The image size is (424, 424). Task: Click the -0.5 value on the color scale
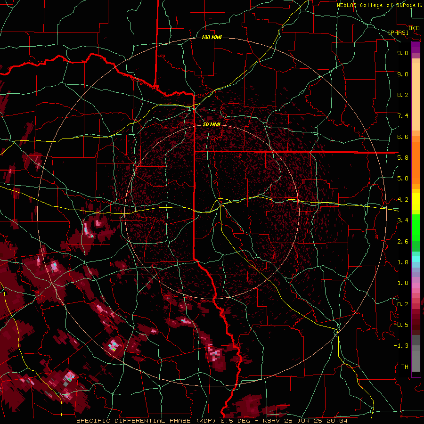point(401,325)
